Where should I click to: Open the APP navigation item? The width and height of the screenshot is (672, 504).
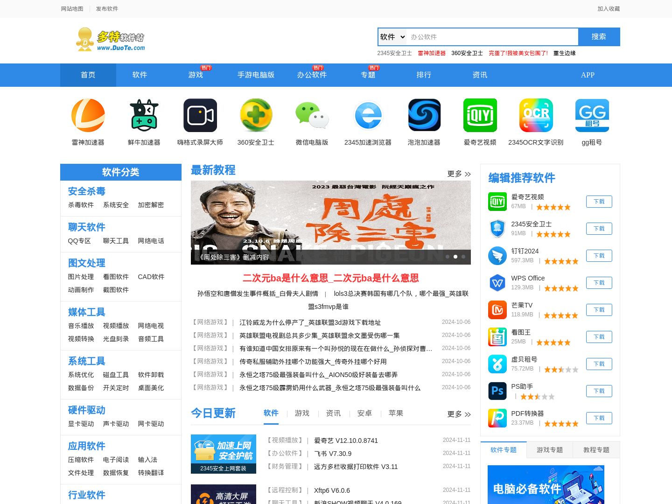coord(588,75)
